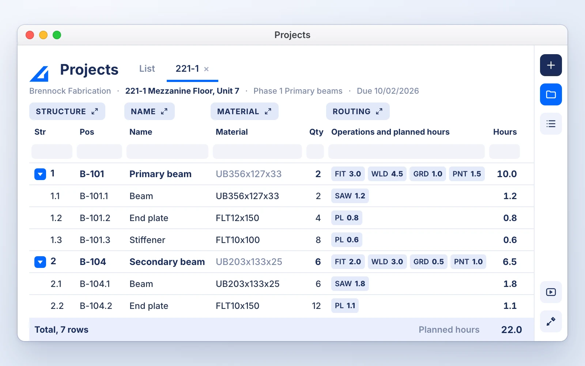The height and width of the screenshot is (366, 585).
Task: Open the list view icon in sidebar
Action: 551,124
